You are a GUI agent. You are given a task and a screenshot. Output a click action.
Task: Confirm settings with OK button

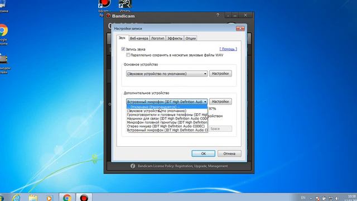point(203,154)
